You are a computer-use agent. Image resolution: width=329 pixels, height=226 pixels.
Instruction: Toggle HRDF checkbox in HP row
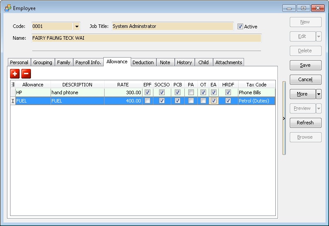pos(228,92)
